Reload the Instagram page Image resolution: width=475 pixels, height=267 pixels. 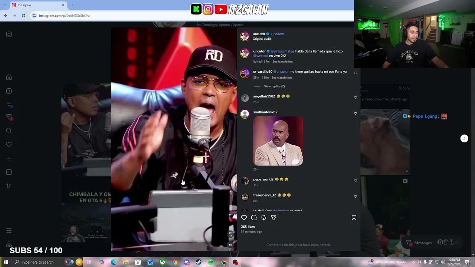pyautogui.click(x=23, y=16)
